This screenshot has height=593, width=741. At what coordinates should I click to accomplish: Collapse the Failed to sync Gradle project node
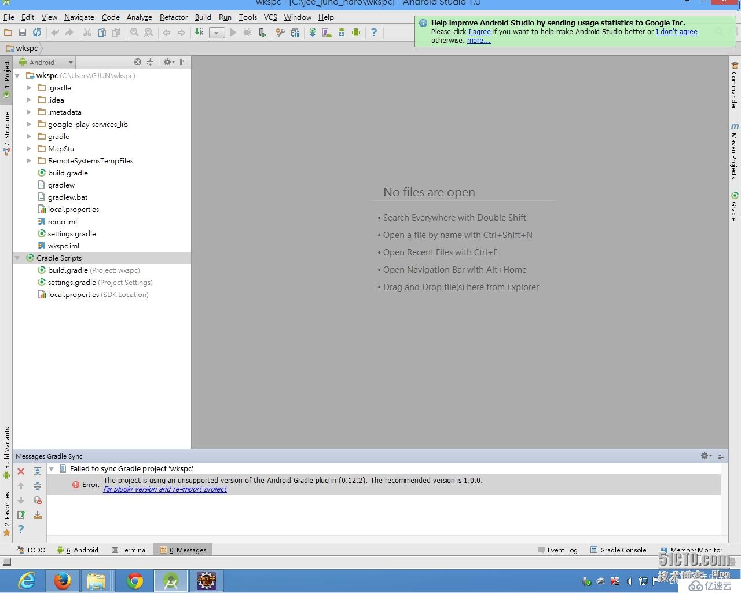point(52,469)
